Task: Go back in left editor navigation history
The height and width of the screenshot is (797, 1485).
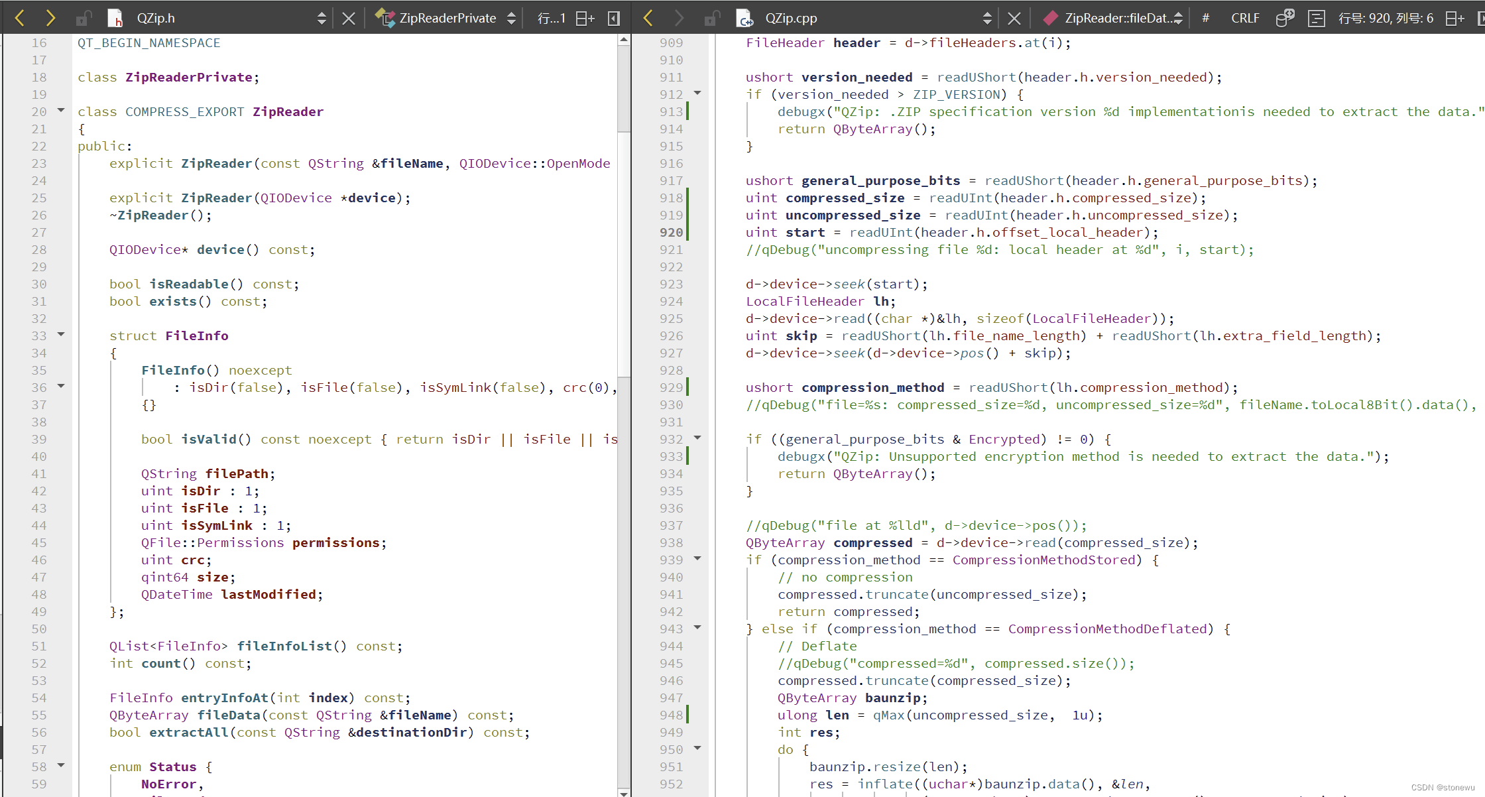Action: tap(20, 18)
